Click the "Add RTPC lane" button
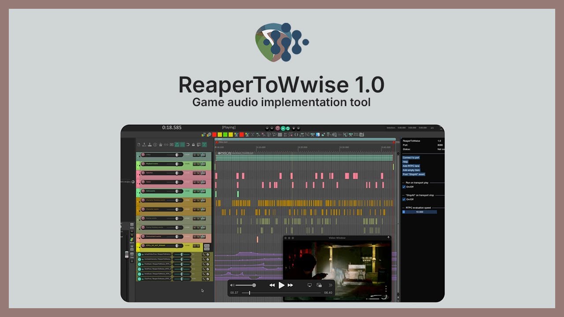The width and height of the screenshot is (564, 317). click(x=411, y=166)
